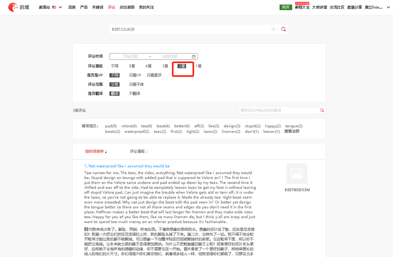Image resolution: width=393 pixels, height=257 pixels.
Task: Open the 交流社区 link
Action: pos(337,7)
